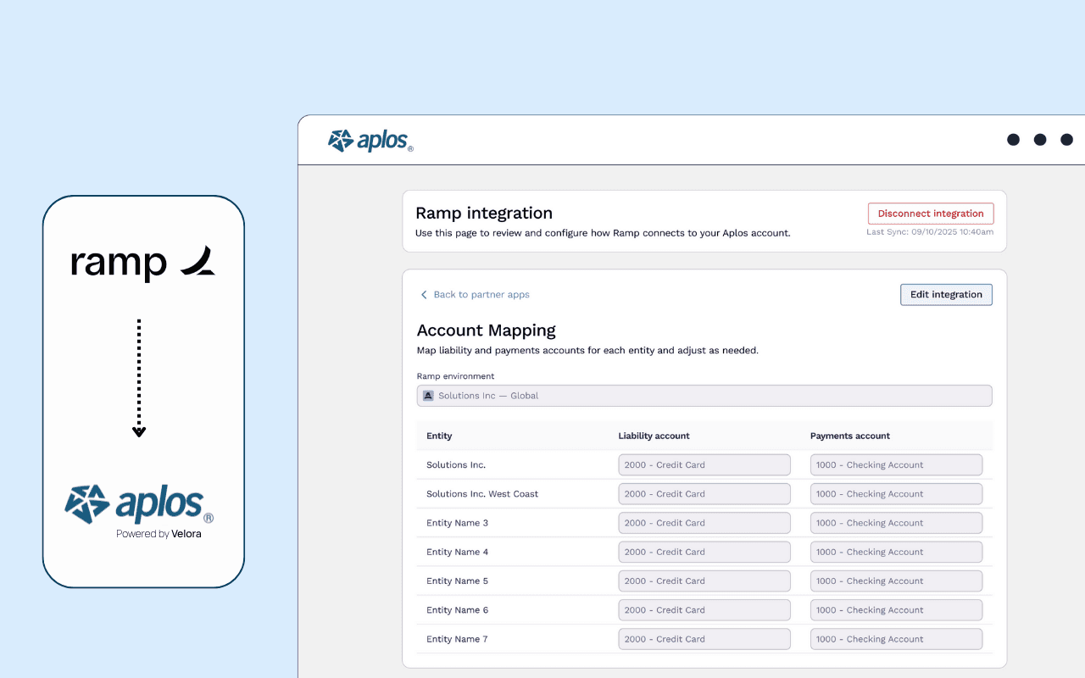Click the Liability account column header
The width and height of the screenshot is (1085, 678).
click(x=654, y=436)
